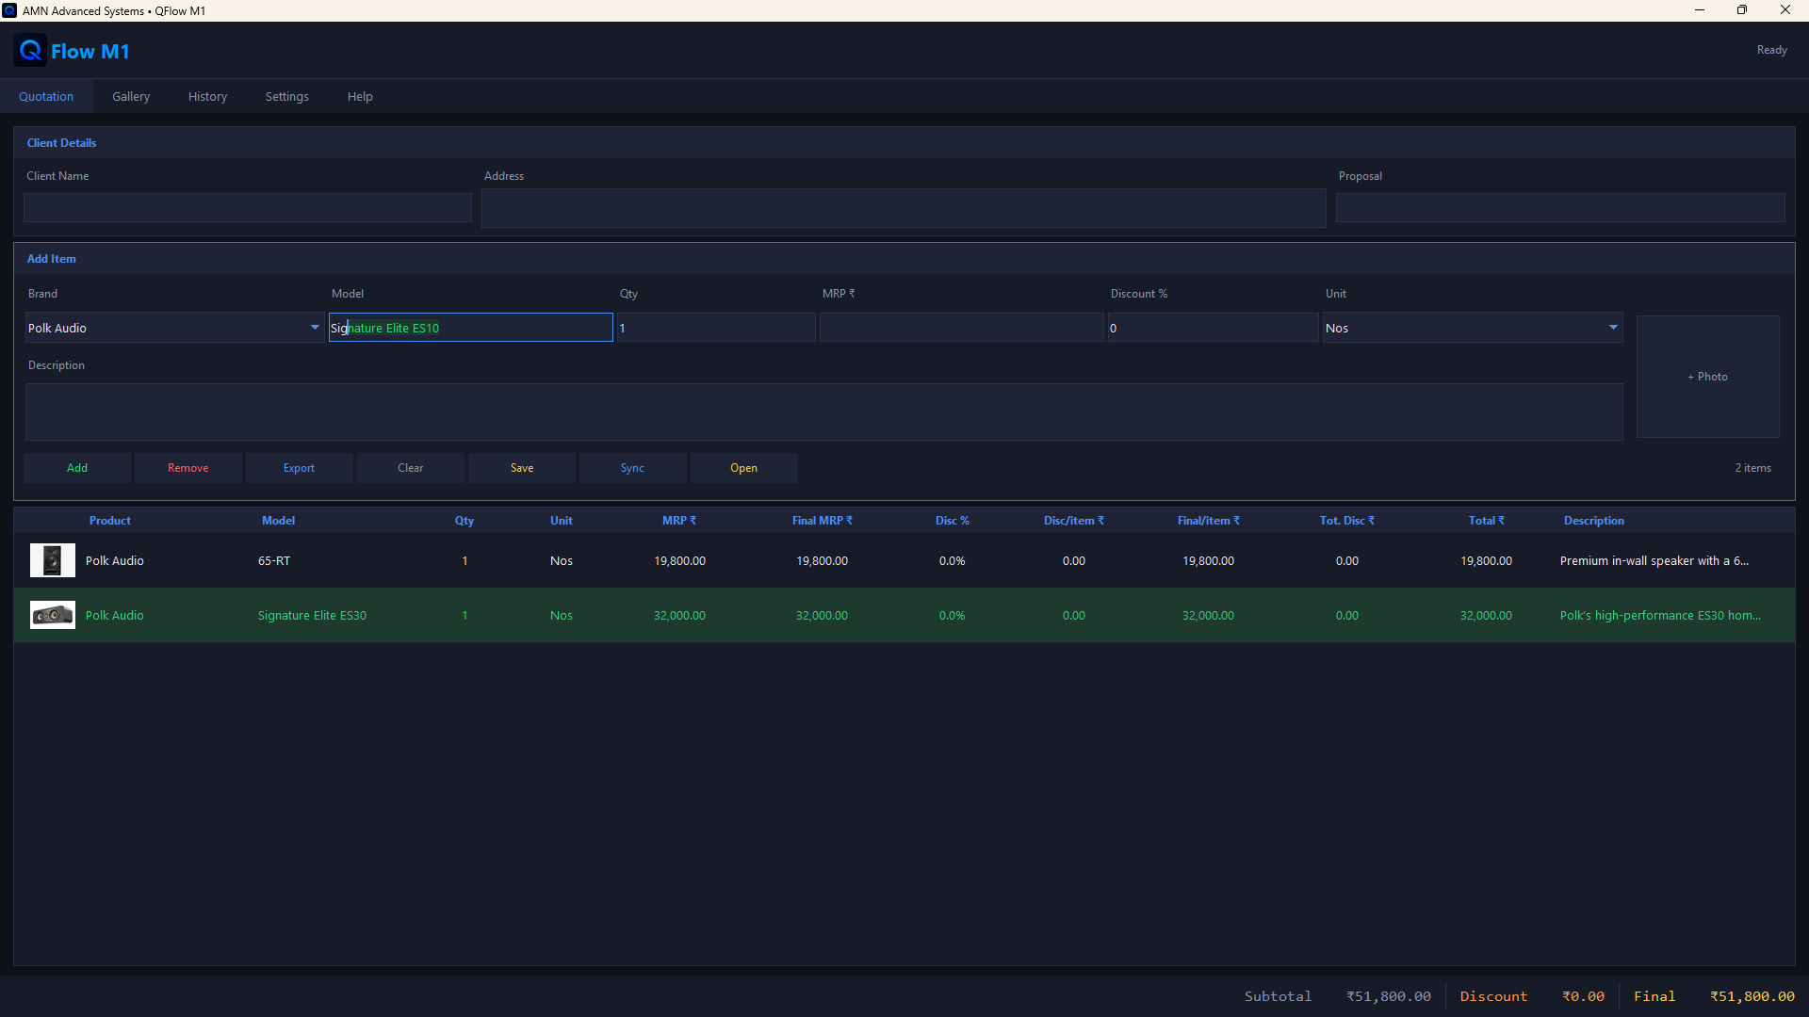Focus the Client Name input field

248,207
